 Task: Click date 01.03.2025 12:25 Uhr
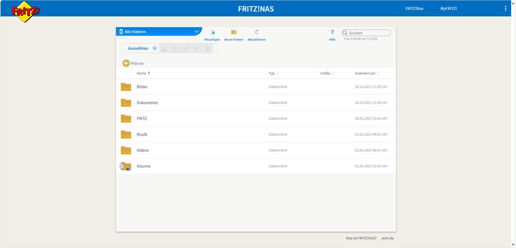pos(371,166)
